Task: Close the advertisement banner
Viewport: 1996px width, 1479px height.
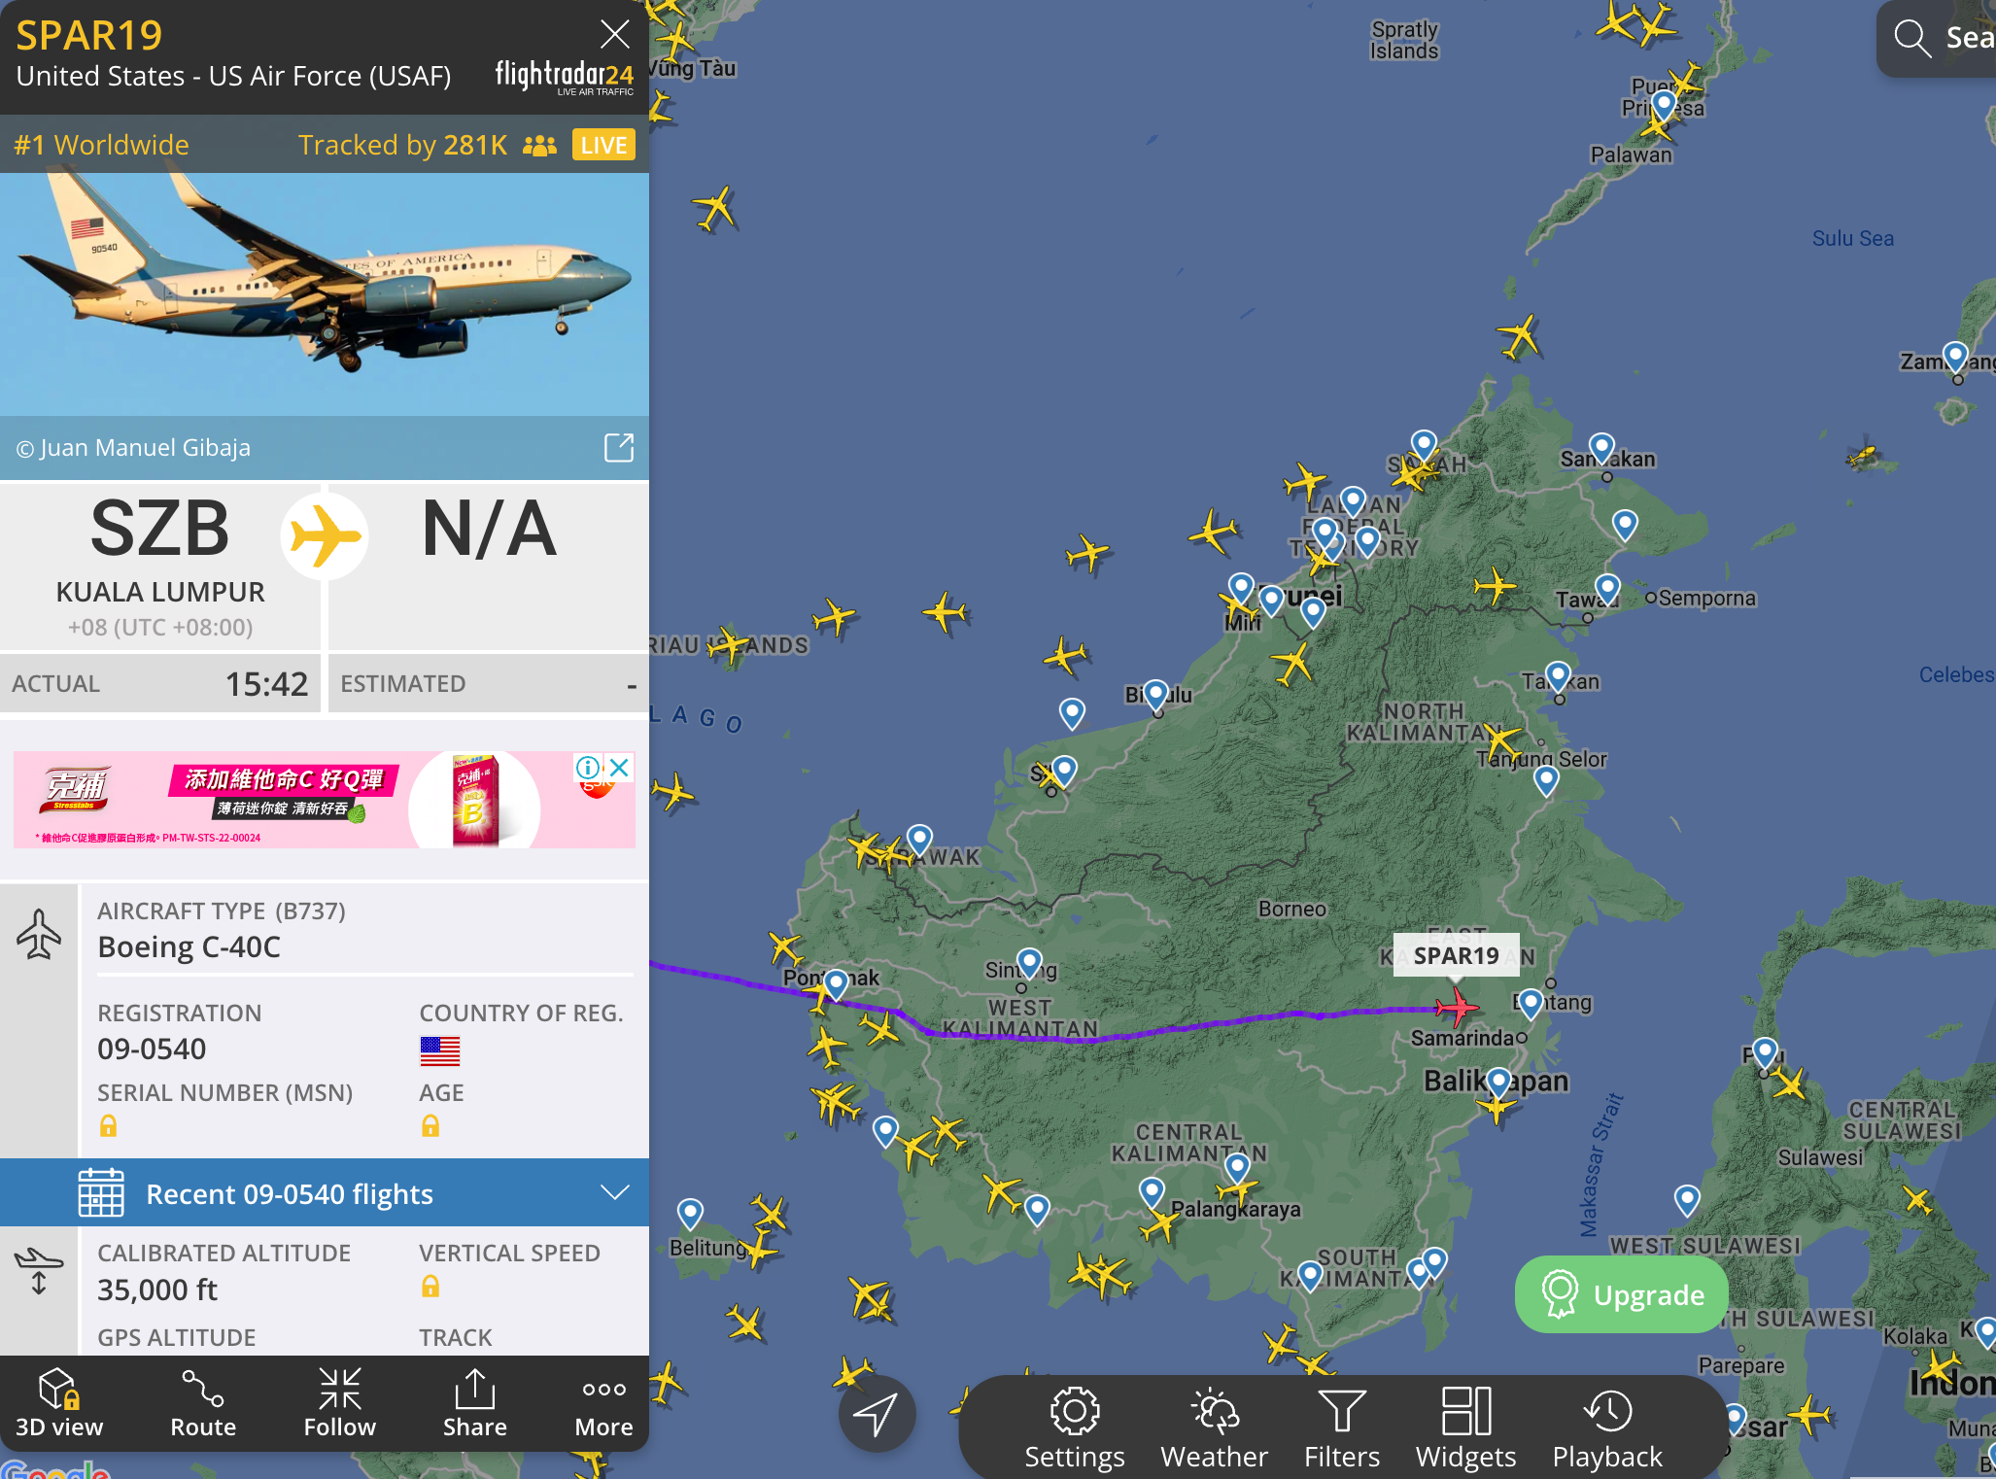Action: [620, 768]
